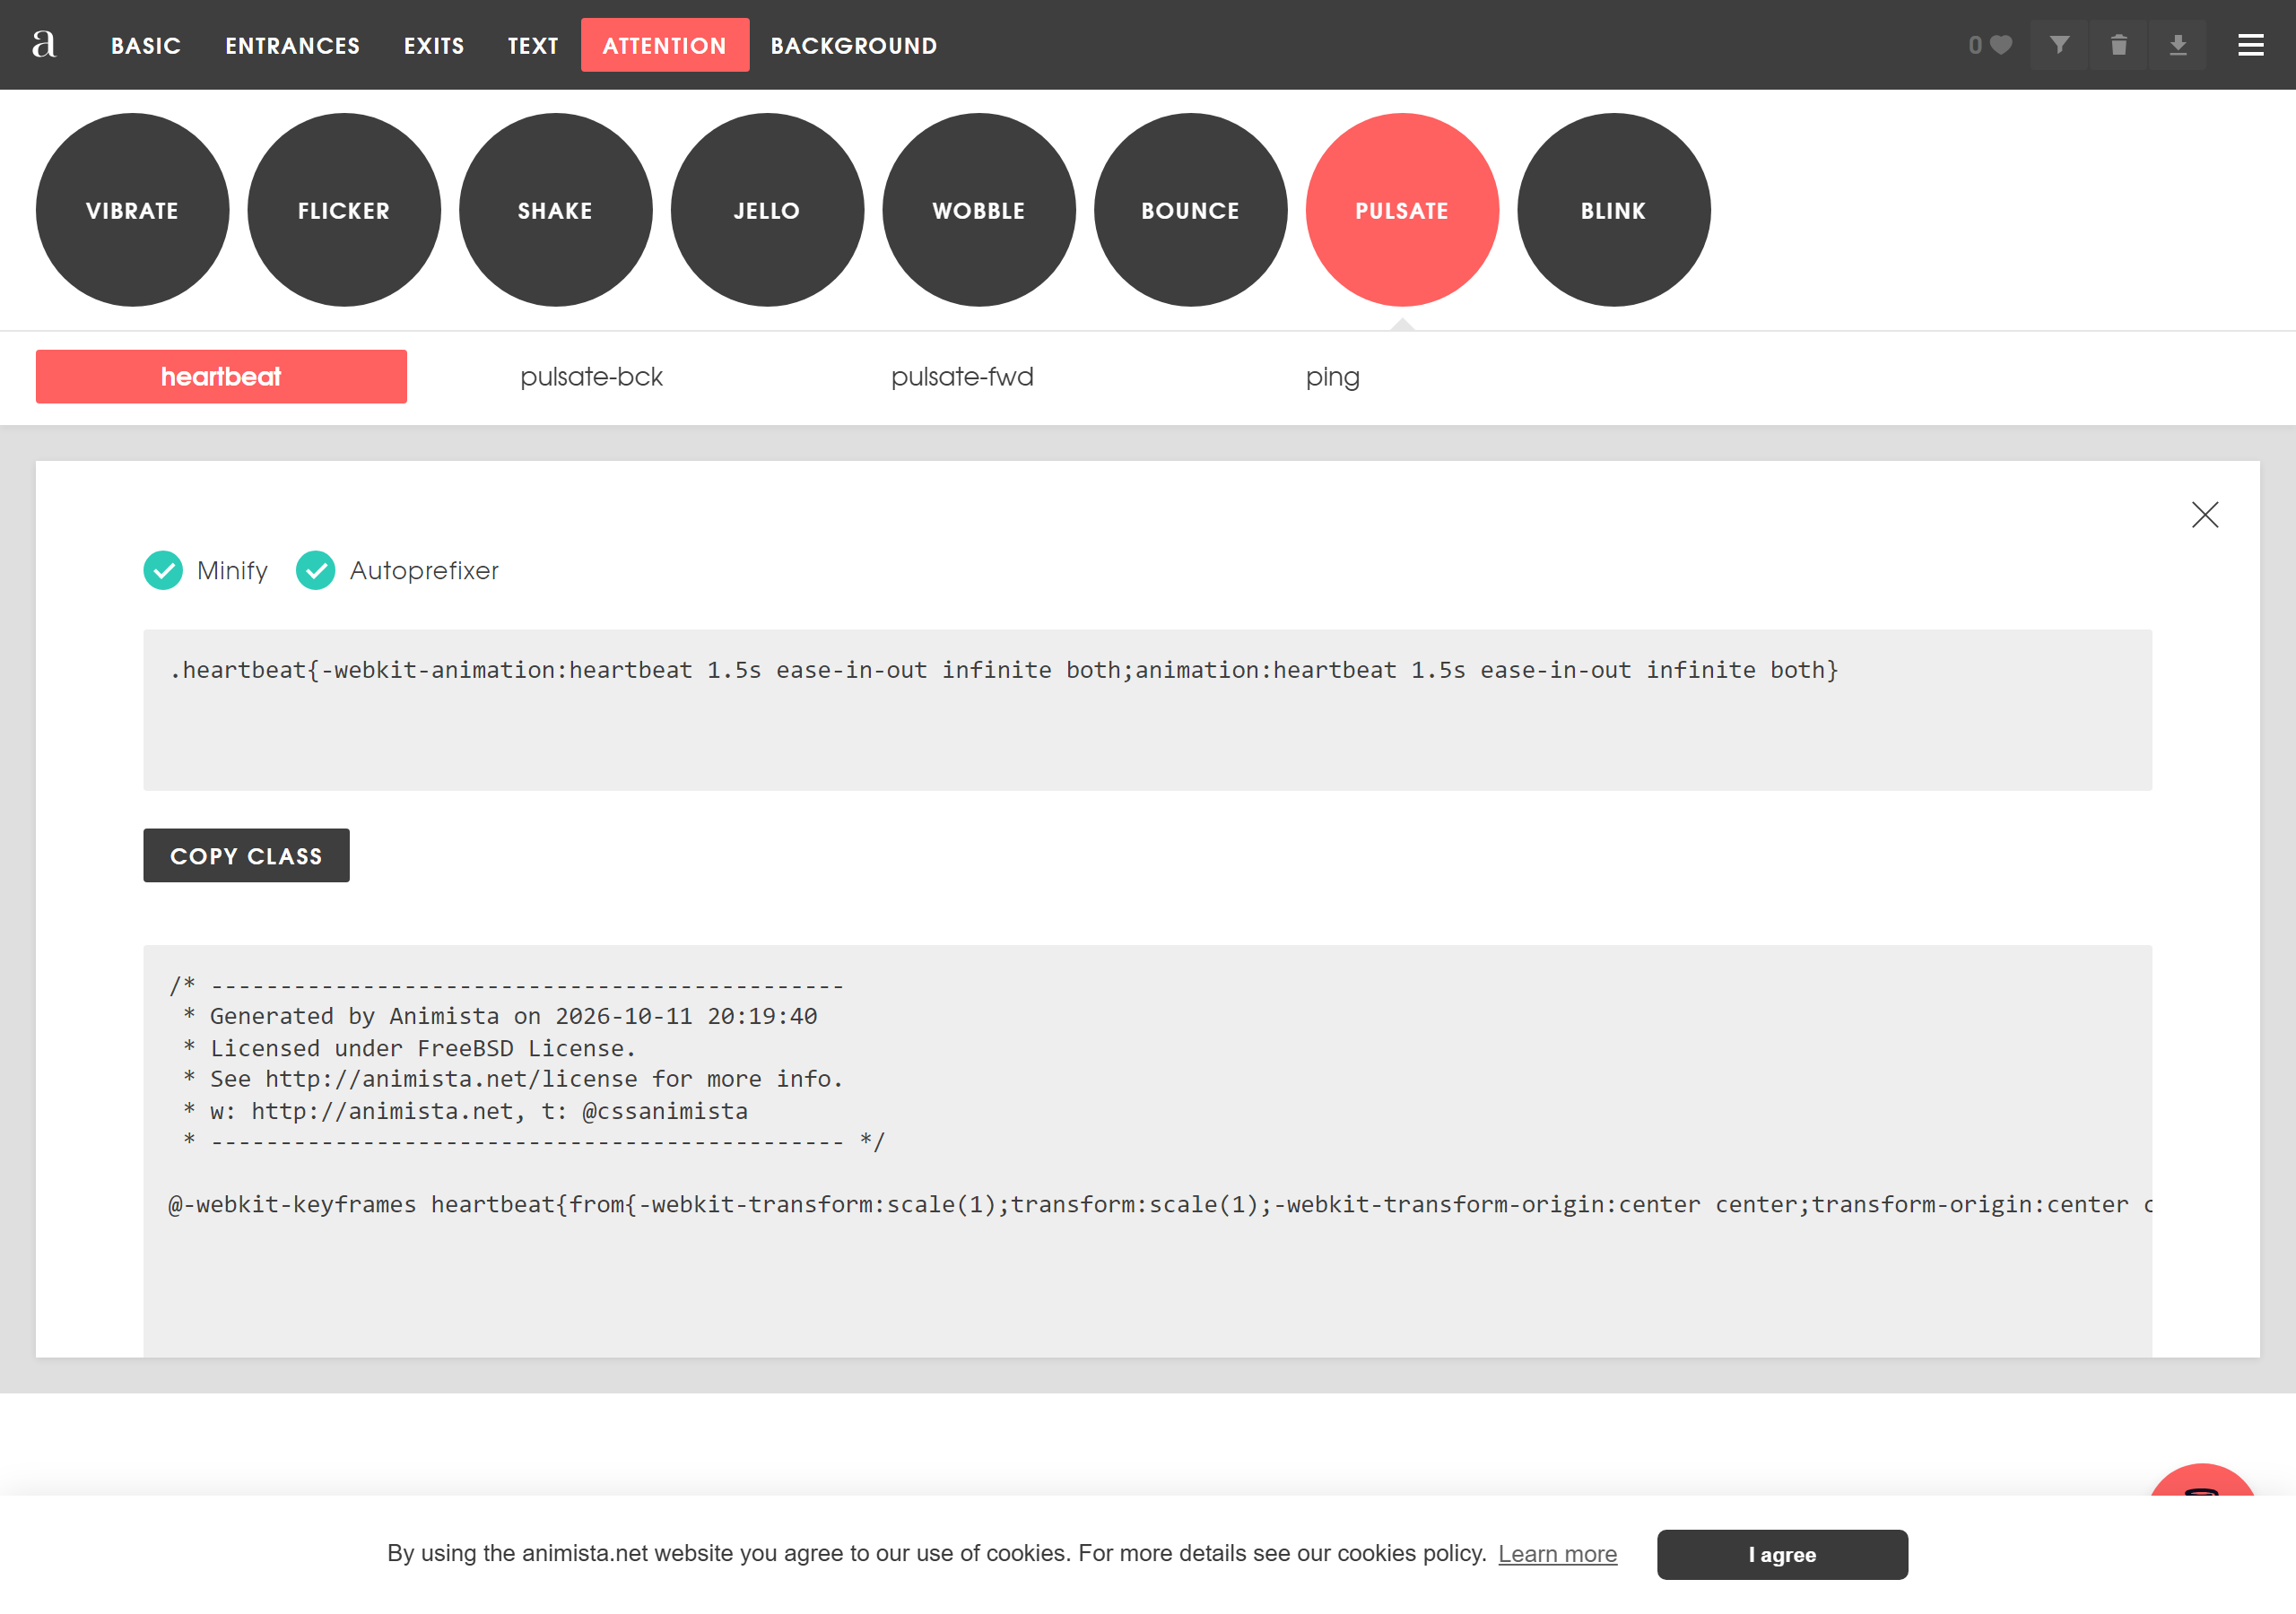
Task: Select the Flicker animation circle
Action: point(344,210)
